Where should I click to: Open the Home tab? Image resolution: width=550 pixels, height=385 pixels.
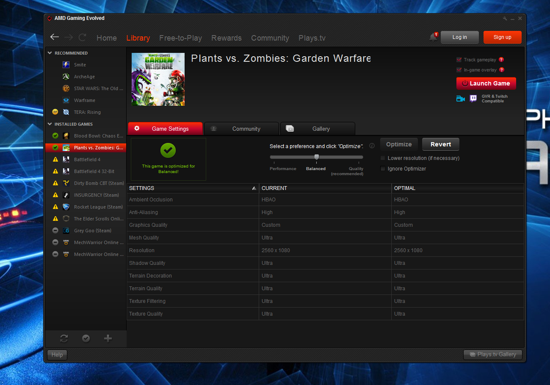(107, 38)
